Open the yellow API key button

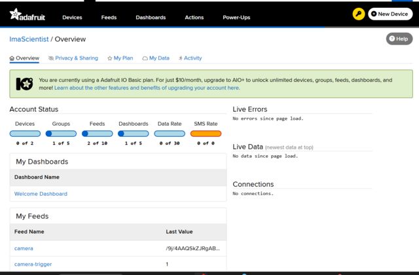(359, 14)
